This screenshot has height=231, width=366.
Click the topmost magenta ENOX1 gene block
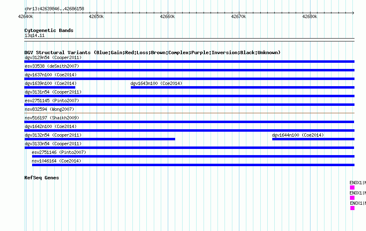[352, 188]
